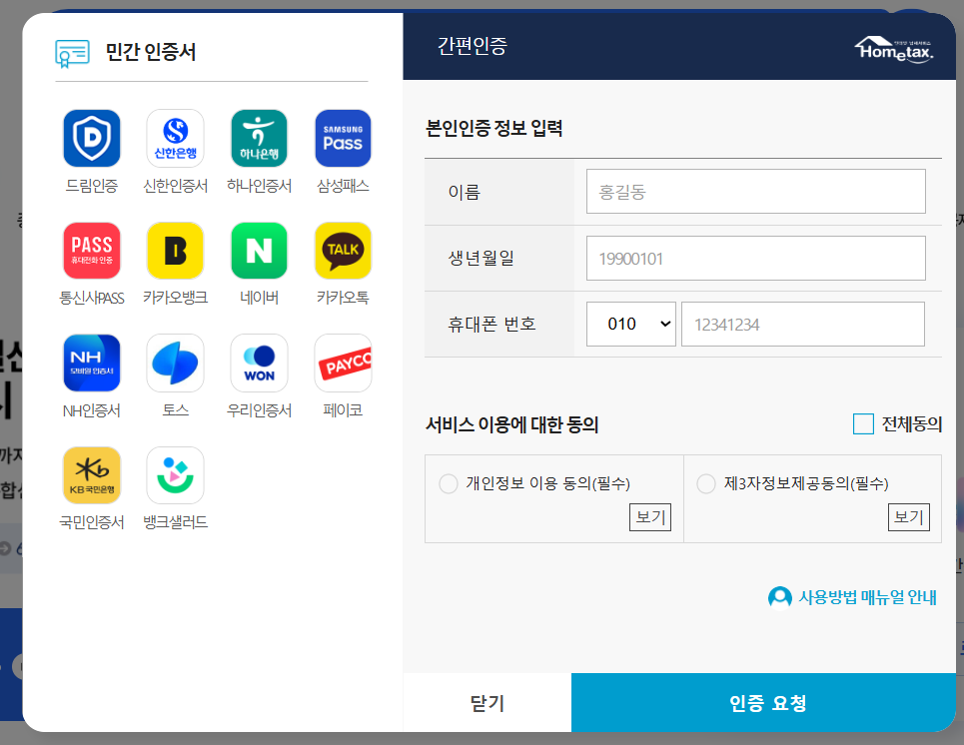
Task: Click the 개인정보 이용 동의(필수) label
Action: click(547, 483)
